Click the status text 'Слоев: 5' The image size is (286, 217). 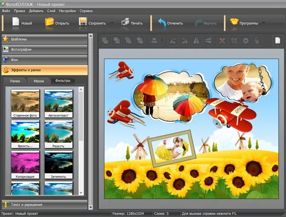coord(161,213)
